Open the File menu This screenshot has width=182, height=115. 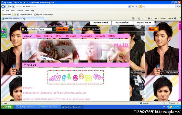tap(3, 11)
